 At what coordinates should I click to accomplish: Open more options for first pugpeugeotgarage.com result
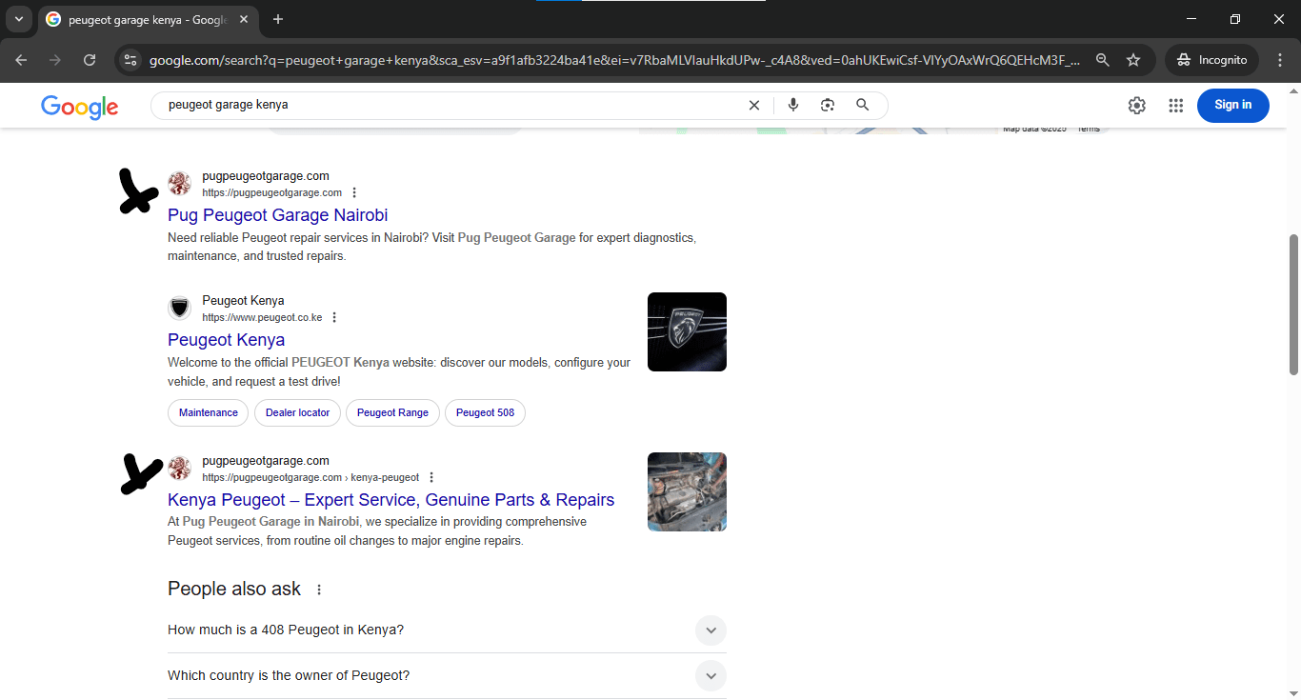pyautogui.click(x=355, y=192)
